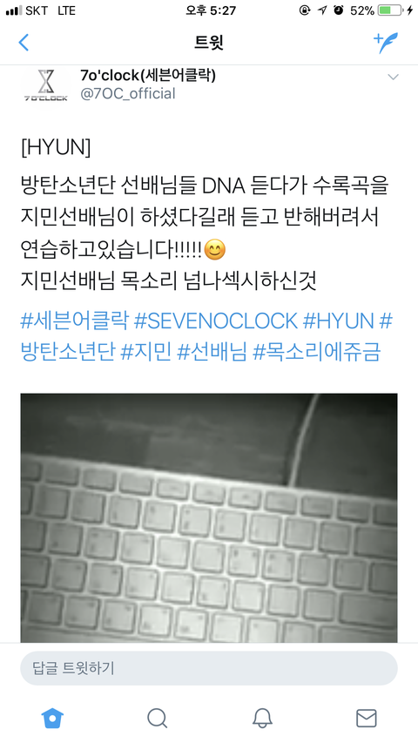418x743 pixels.
Task: Open the #선배님 hashtag
Action: (x=212, y=353)
